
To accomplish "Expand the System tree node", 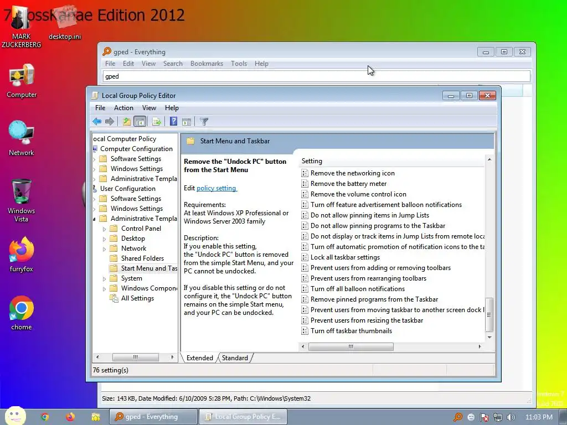I will [x=104, y=279].
